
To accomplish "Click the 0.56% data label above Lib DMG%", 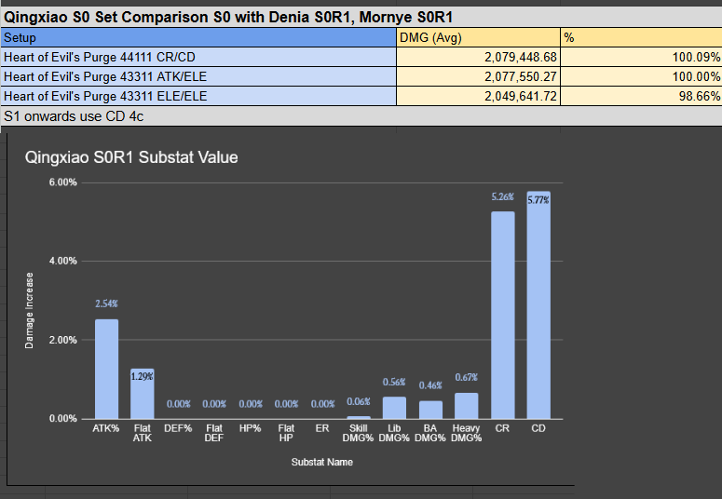I will point(394,382).
